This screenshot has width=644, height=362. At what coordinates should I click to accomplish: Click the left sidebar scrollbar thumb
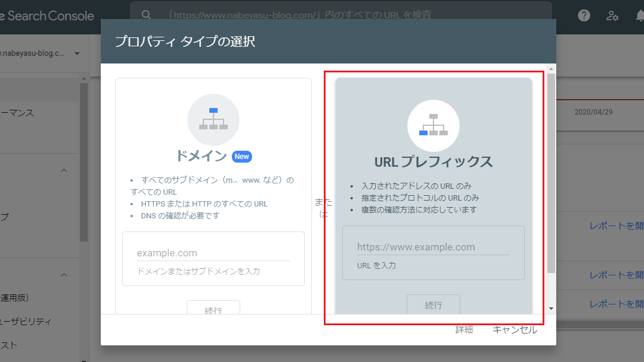[x=84, y=162]
